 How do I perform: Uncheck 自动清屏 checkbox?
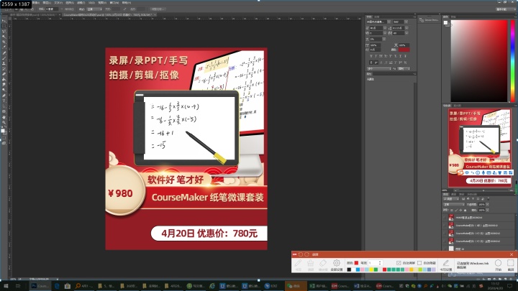[x=399, y=263]
